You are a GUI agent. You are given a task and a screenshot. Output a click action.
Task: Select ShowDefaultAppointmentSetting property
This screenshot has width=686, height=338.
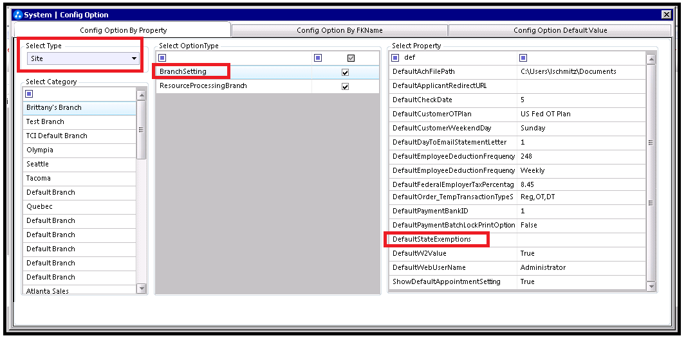pyautogui.click(x=453, y=281)
